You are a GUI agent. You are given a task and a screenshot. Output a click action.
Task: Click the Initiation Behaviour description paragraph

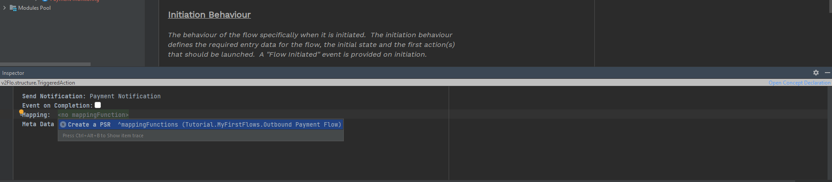click(311, 44)
